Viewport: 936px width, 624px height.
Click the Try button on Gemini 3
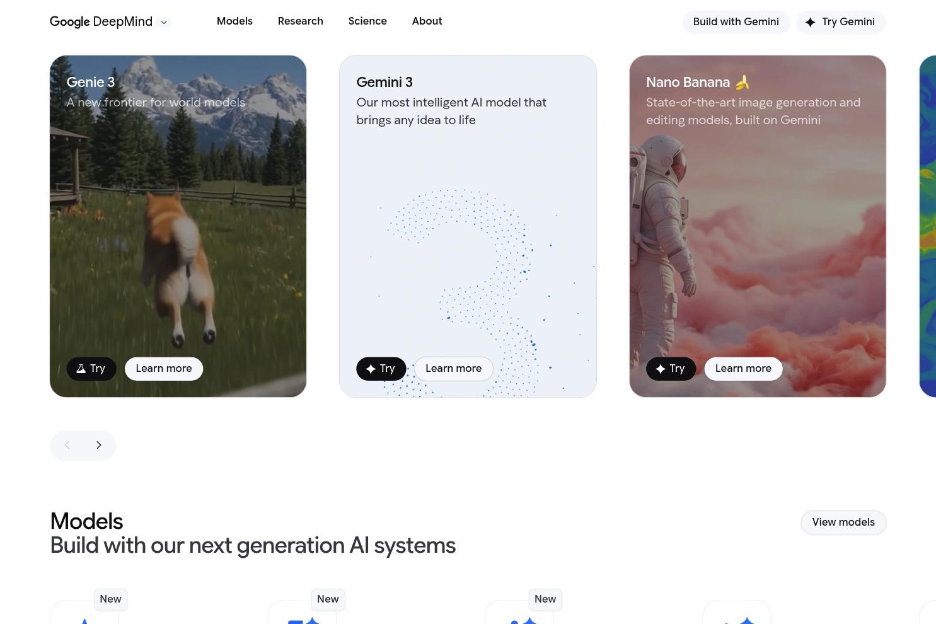(x=381, y=369)
